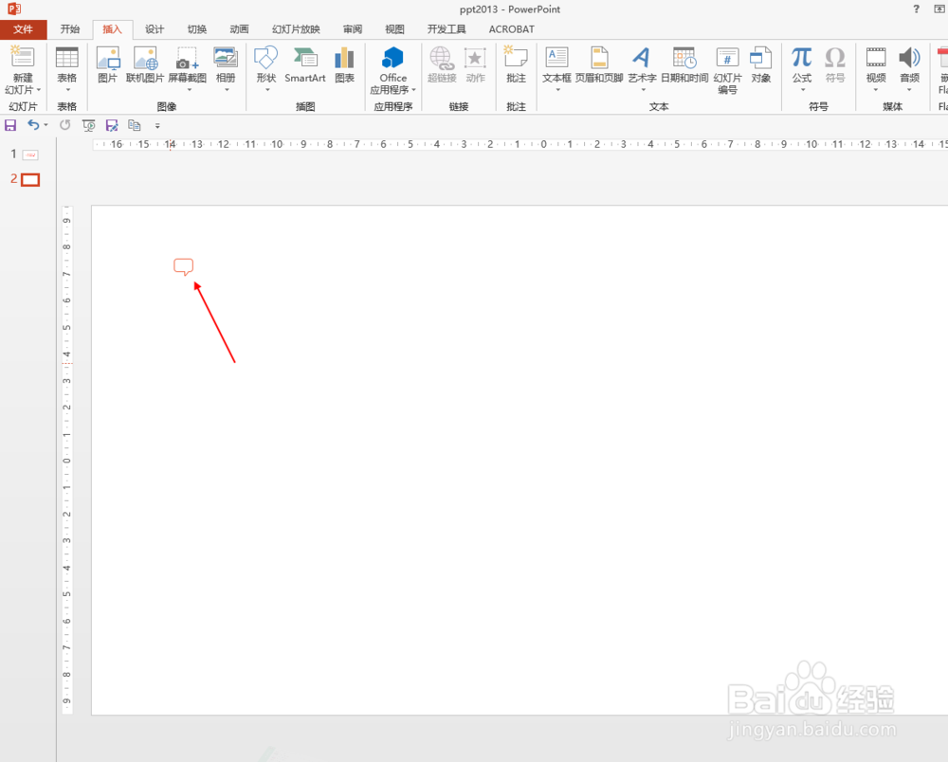
Task: Click the purple save-as quick access icon
Action: click(112, 125)
